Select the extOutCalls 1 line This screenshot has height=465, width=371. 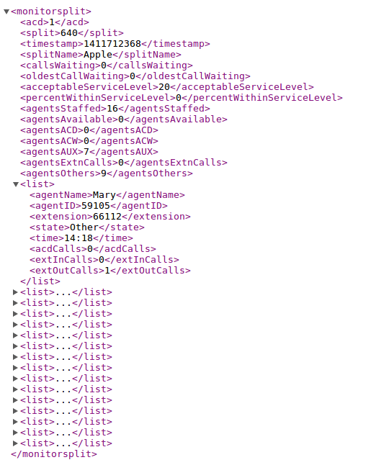[x=110, y=271]
